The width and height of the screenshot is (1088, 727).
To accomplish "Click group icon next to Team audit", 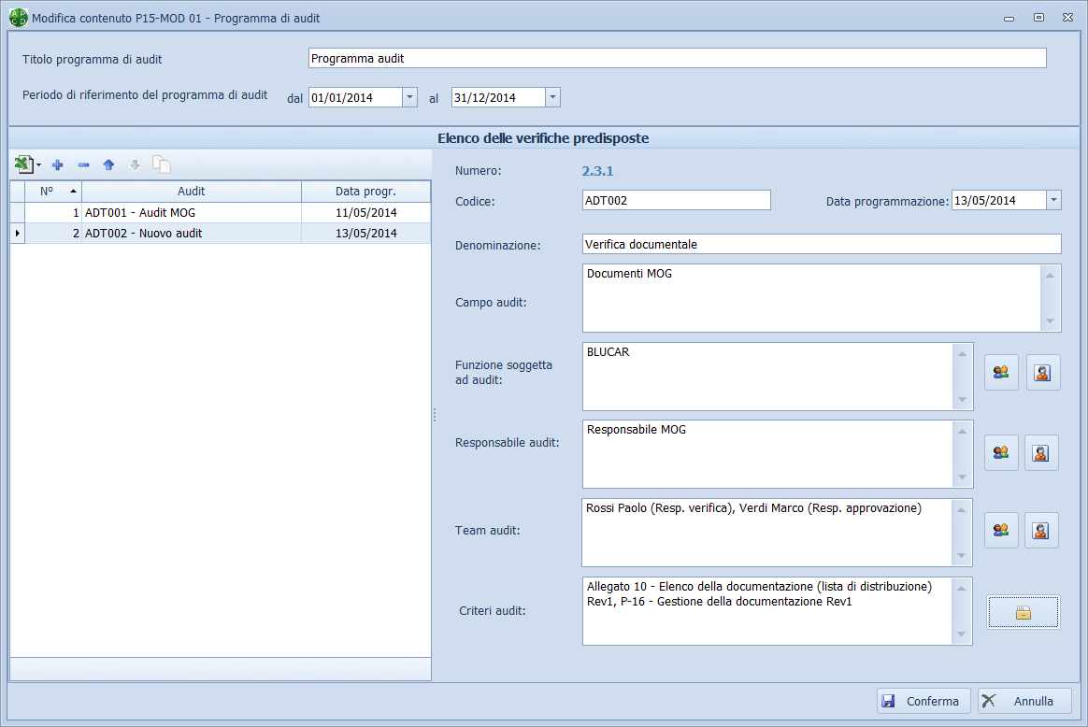I will 1001,531.
